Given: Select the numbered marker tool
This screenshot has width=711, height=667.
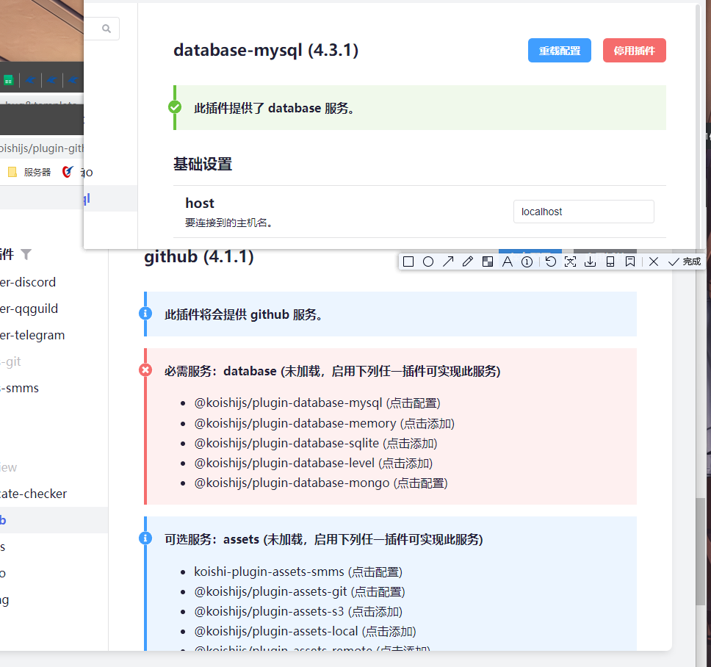Looking at the screenshot, I should [x=527, y=262].
